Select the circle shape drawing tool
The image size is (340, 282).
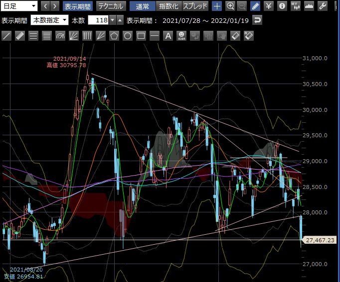tap(128, 36)
